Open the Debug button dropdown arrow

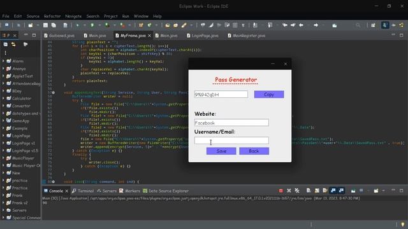(85, 25)
